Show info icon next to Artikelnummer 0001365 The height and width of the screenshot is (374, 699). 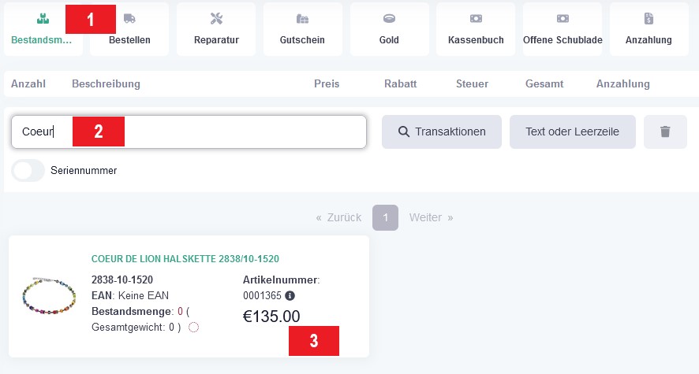coord(290,296)
